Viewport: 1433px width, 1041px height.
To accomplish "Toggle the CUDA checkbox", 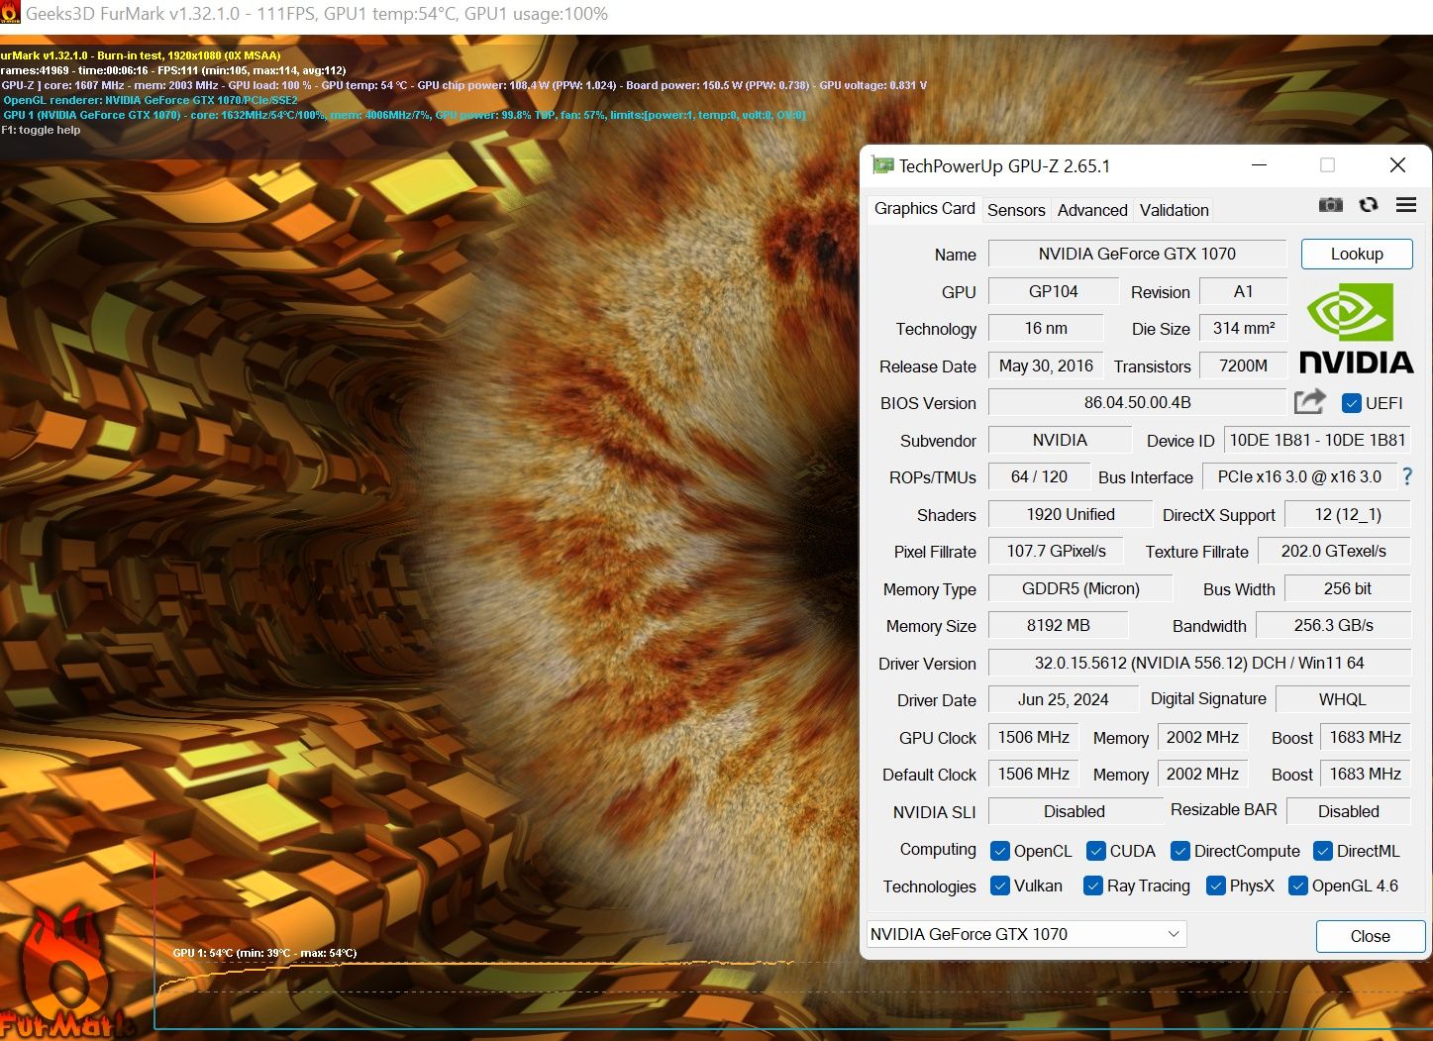I will click(x=1096, y=851).
